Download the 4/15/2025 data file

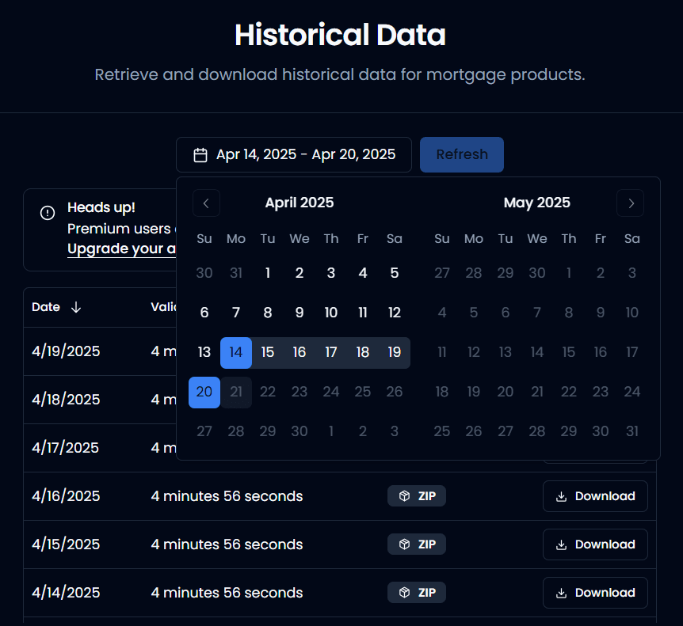click(595, 544)
